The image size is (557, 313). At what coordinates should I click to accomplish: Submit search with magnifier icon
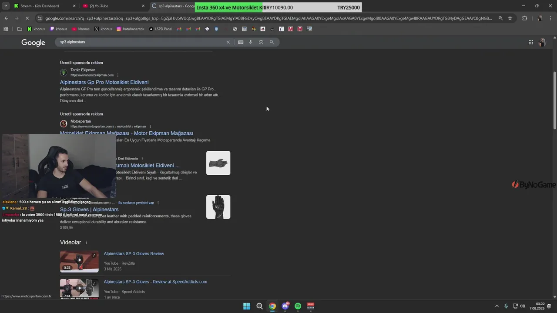pyautogui.click(x=272, y=42)
